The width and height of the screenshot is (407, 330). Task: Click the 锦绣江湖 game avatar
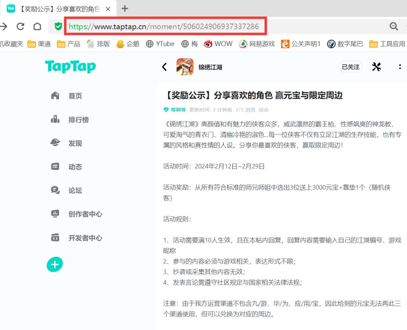click(185, 67)
